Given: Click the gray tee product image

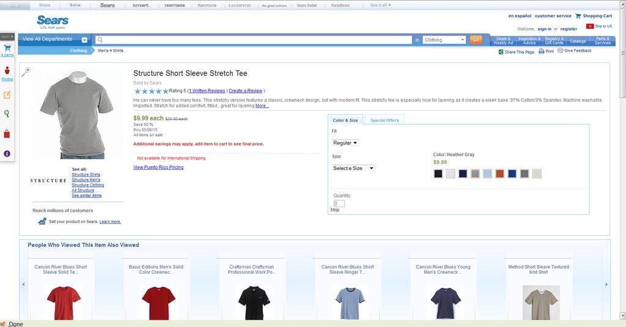Looking at the screenshot, I should 77,115.
